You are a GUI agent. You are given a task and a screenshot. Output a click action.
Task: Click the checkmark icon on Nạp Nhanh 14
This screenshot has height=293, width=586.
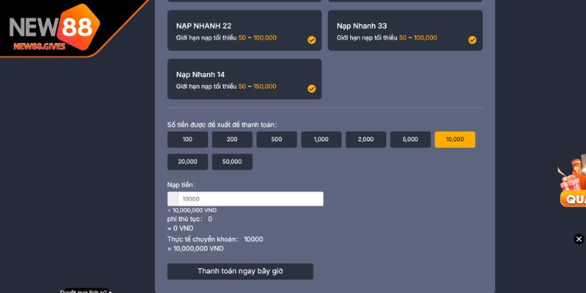[311, 89]
